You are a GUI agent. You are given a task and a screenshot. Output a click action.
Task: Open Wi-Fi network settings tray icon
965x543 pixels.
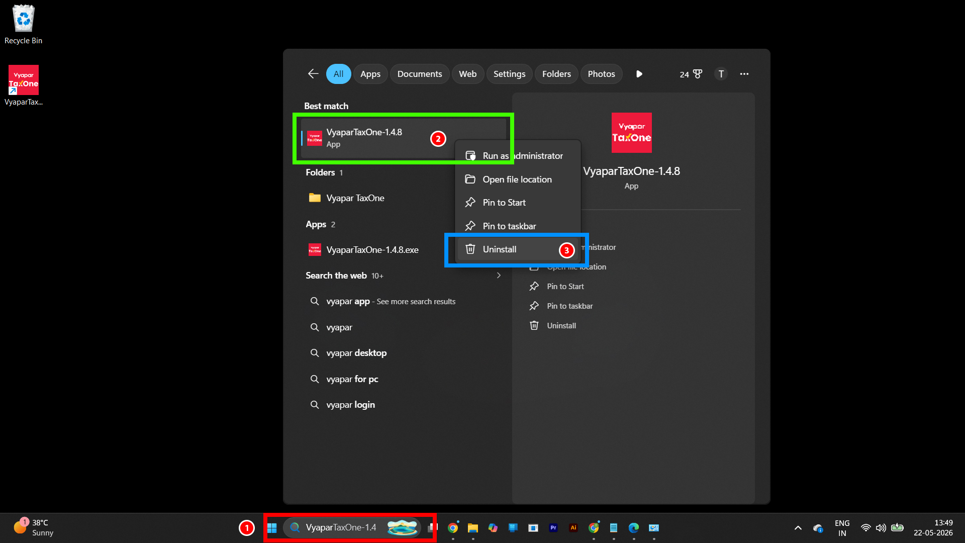pyautogui.click(x=865, y=528)
